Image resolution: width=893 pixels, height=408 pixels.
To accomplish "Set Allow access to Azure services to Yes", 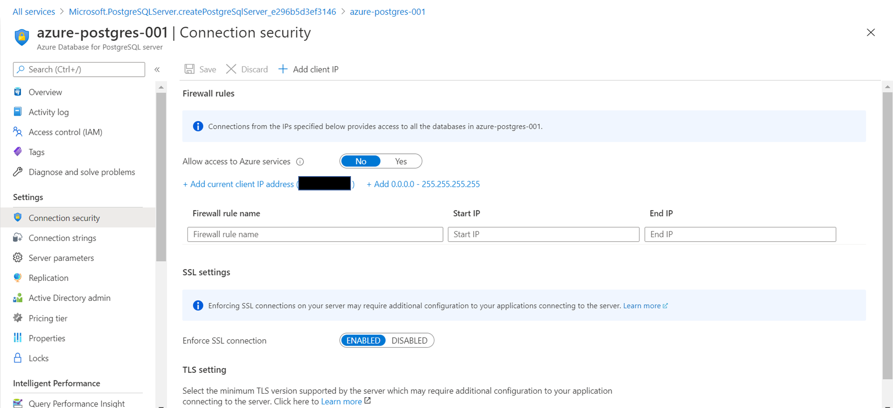I will [401, 161].
